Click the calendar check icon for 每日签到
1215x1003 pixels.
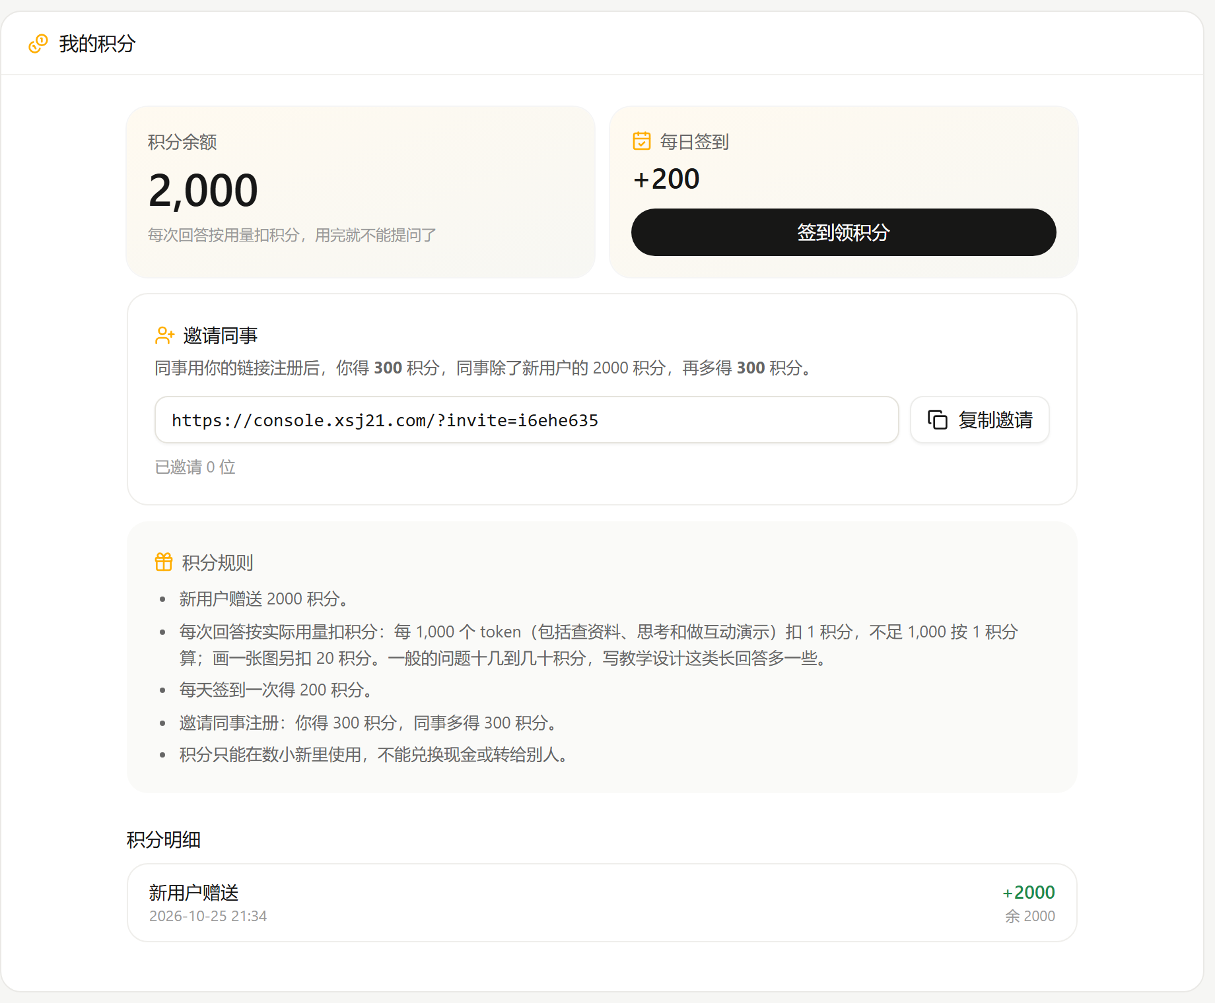click(x=642, y=141)
